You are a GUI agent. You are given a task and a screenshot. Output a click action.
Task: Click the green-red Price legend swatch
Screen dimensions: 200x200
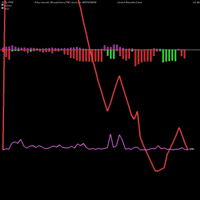pyautogui.click(x=2, y=8)
